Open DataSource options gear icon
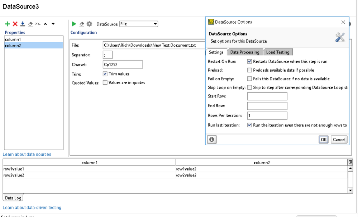This screenshot has width=358, height=217. [89, 24]
